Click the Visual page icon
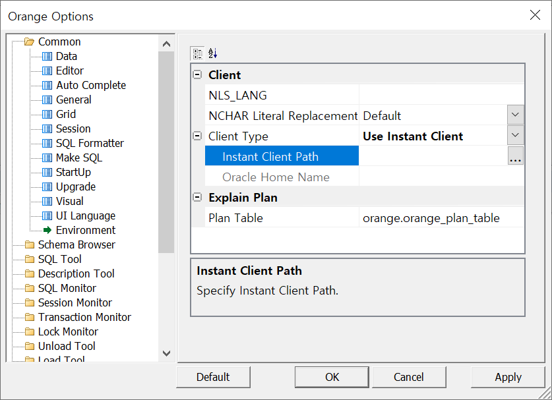 tap(47, 201)
